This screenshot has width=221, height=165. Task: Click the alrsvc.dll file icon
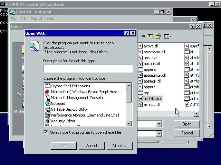pyautogui.click(x=140, y=46)
